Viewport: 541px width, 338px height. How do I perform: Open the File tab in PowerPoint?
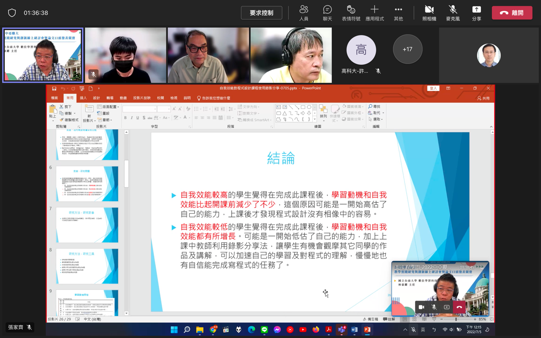pos(55,98)
